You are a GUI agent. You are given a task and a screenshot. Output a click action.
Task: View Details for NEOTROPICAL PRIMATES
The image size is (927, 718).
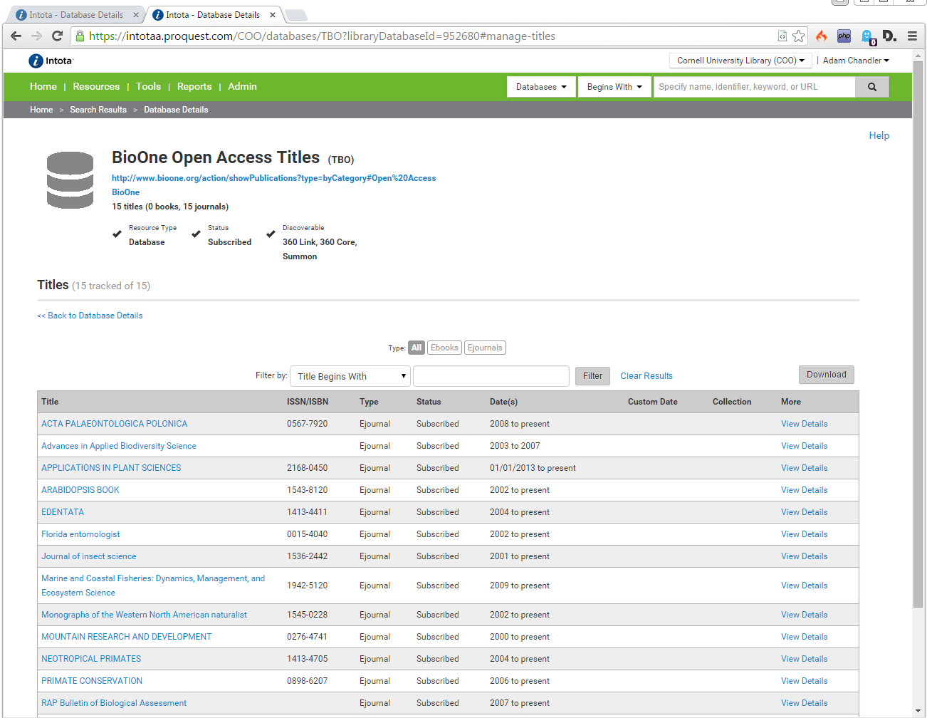tap(804, 659)
